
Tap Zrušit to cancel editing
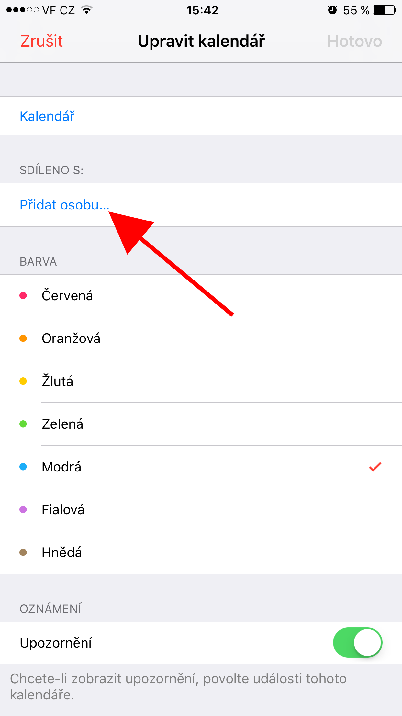pos(41,41)
